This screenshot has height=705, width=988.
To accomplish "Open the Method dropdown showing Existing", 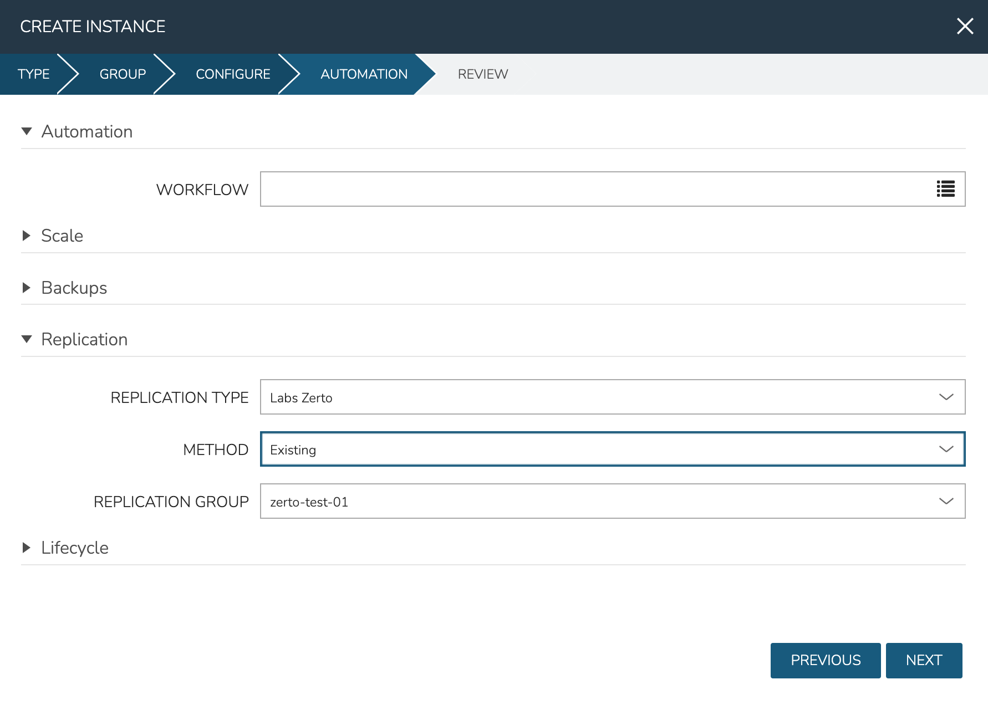I will click(612, 449).
